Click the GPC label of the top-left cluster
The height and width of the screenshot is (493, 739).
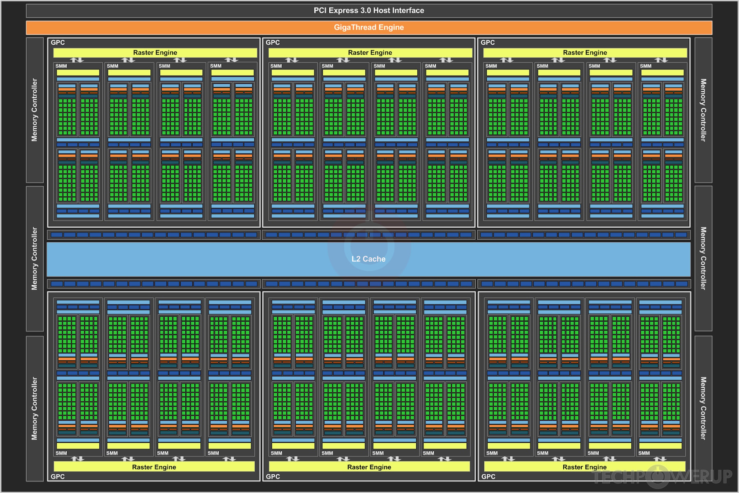pos(58,42)
